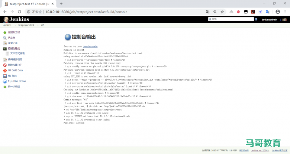Click the Google Translate extension icon
The image size is (290, 154).
pos(268,12)
